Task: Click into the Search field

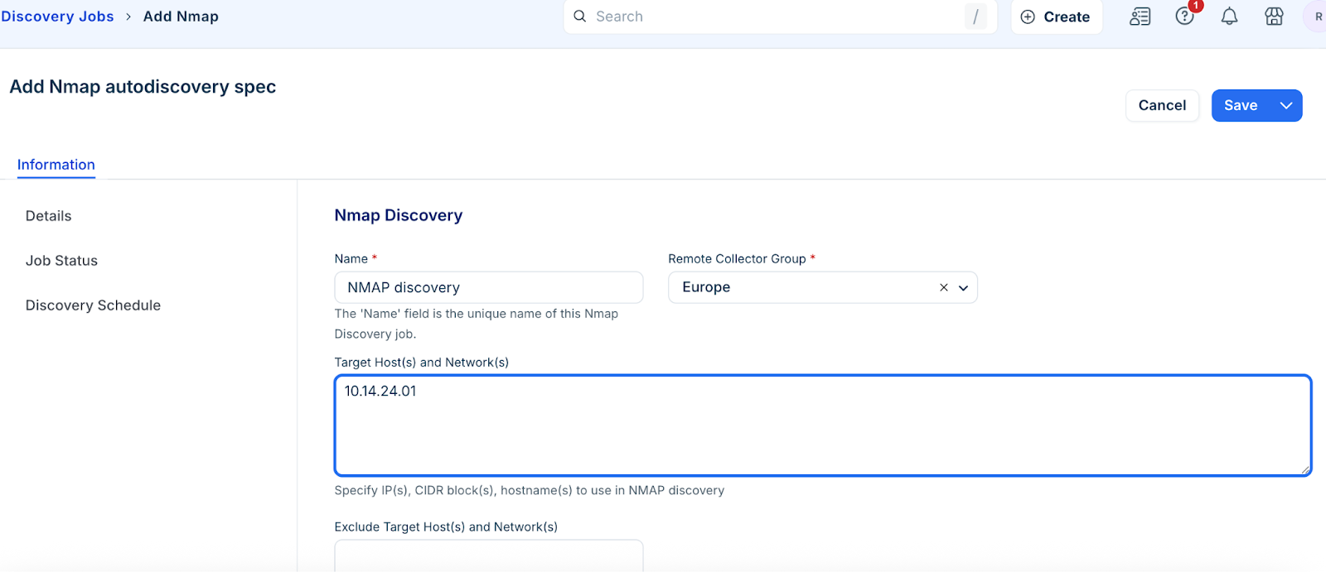Action: click(x=779, y=17)
